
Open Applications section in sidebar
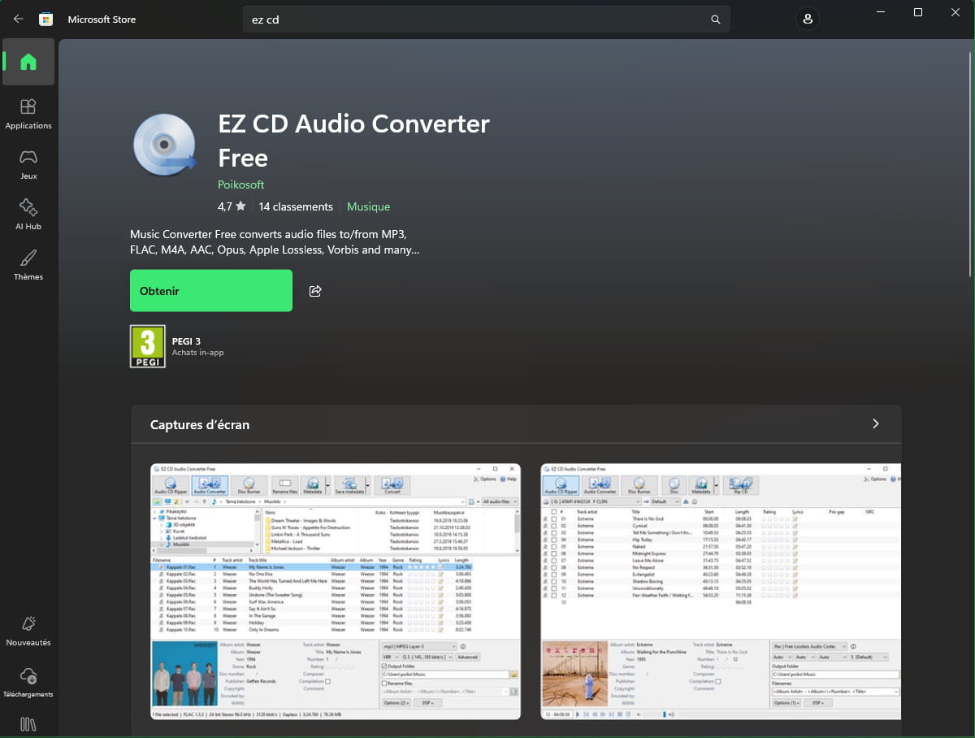pos(28,113)
